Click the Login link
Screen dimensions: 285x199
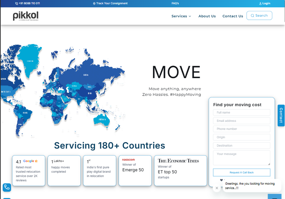click(x=265, y=3)
